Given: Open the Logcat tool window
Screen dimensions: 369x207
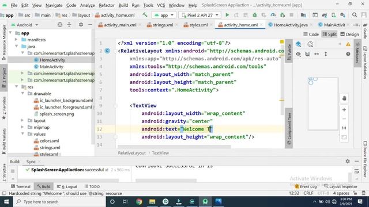Looking at the screenshot, I should tap(67, 186).
